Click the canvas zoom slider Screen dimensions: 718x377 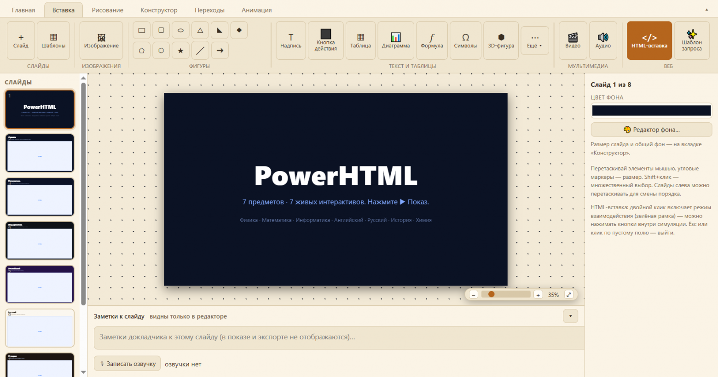506,294
